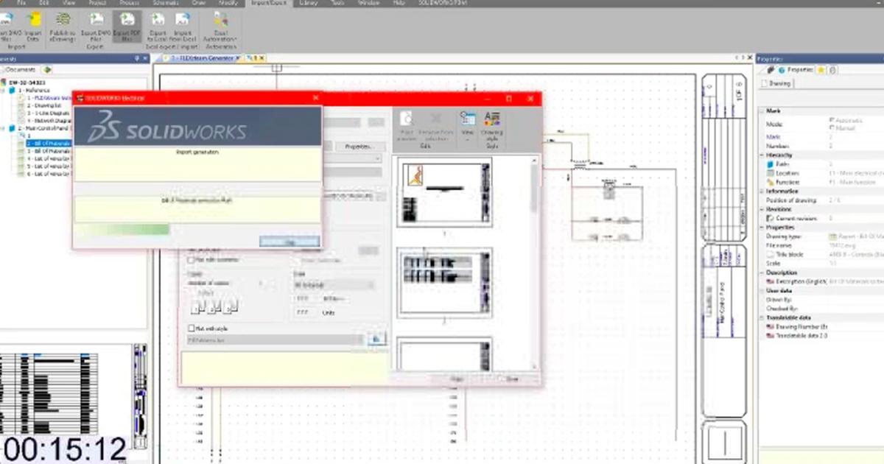The width and height of the screenshot is (884, 464).
Task: Collapse Translatable data section
Action: (763, 317)
